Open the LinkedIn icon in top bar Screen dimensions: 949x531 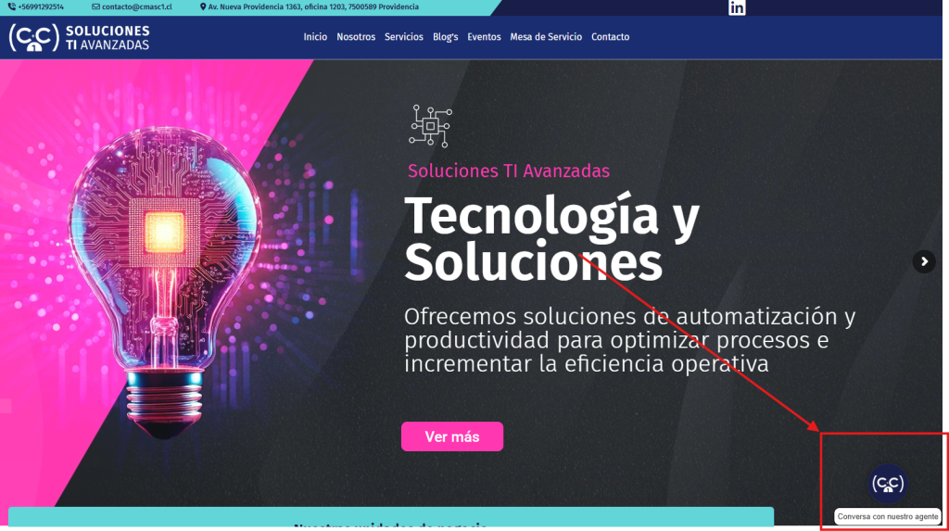point(737,7)
